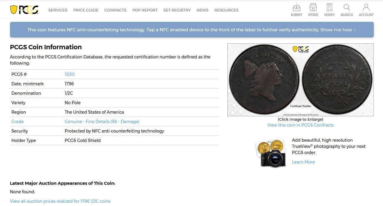383x206 pixels.
Task: Enlarge the 1796 half cent coin image
Action: coord(300,80)
